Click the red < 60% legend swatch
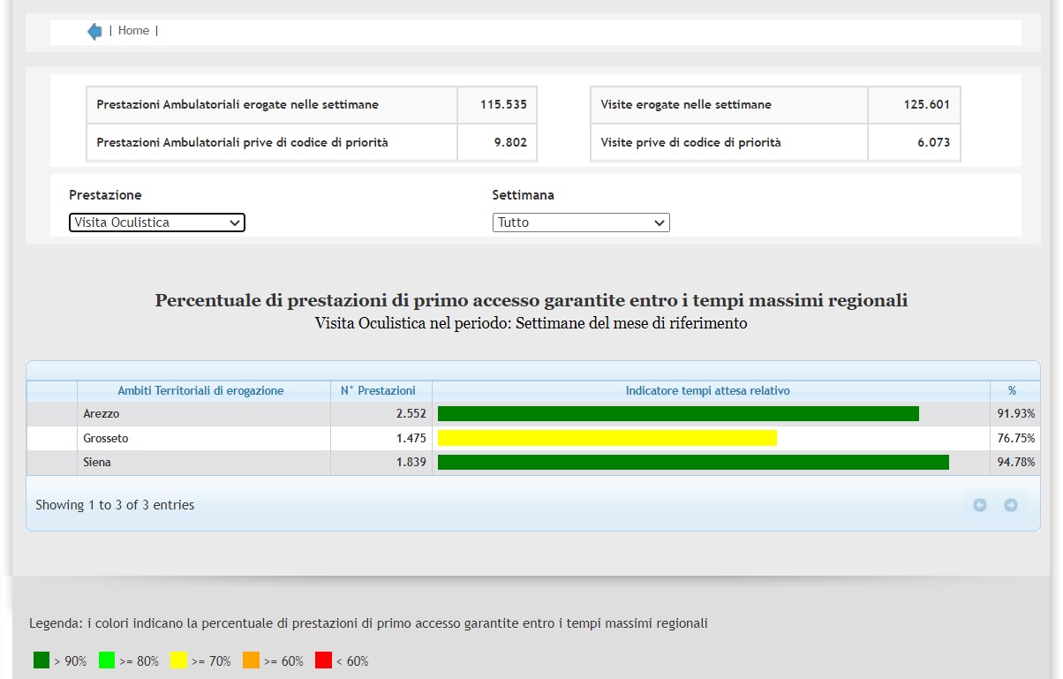The image size is (1063, 679). tap(323, 660)
